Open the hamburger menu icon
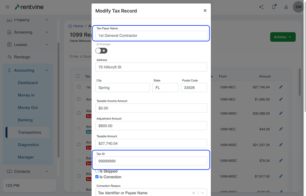The width and height of the screenshot is (306, 196). [7, 7]
